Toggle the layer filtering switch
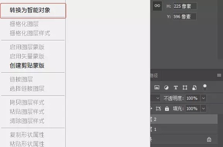223x147 pixels. (x=205, y=88)
